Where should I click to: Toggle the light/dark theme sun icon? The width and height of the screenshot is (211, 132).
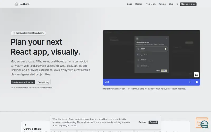pyautogui.click(x=177, y=4)
